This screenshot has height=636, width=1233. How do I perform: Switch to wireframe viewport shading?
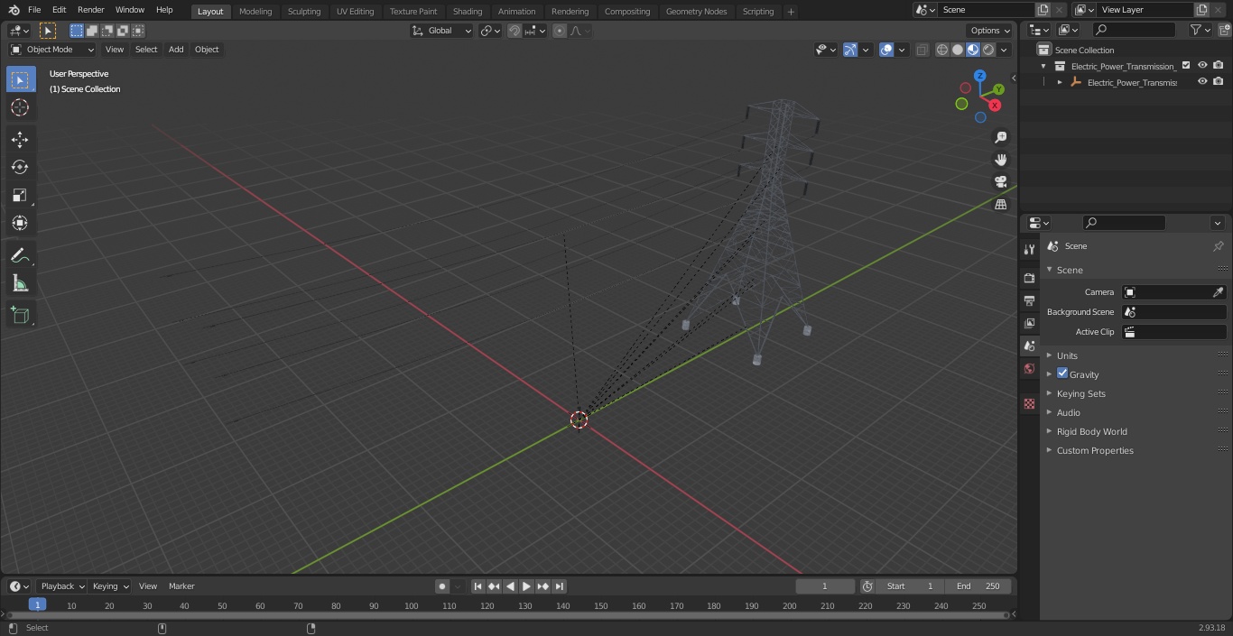click(942, 50)
